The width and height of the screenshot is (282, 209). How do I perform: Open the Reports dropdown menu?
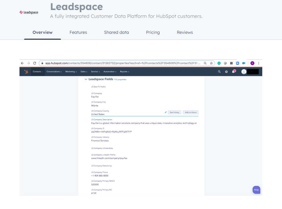[125, 72]
